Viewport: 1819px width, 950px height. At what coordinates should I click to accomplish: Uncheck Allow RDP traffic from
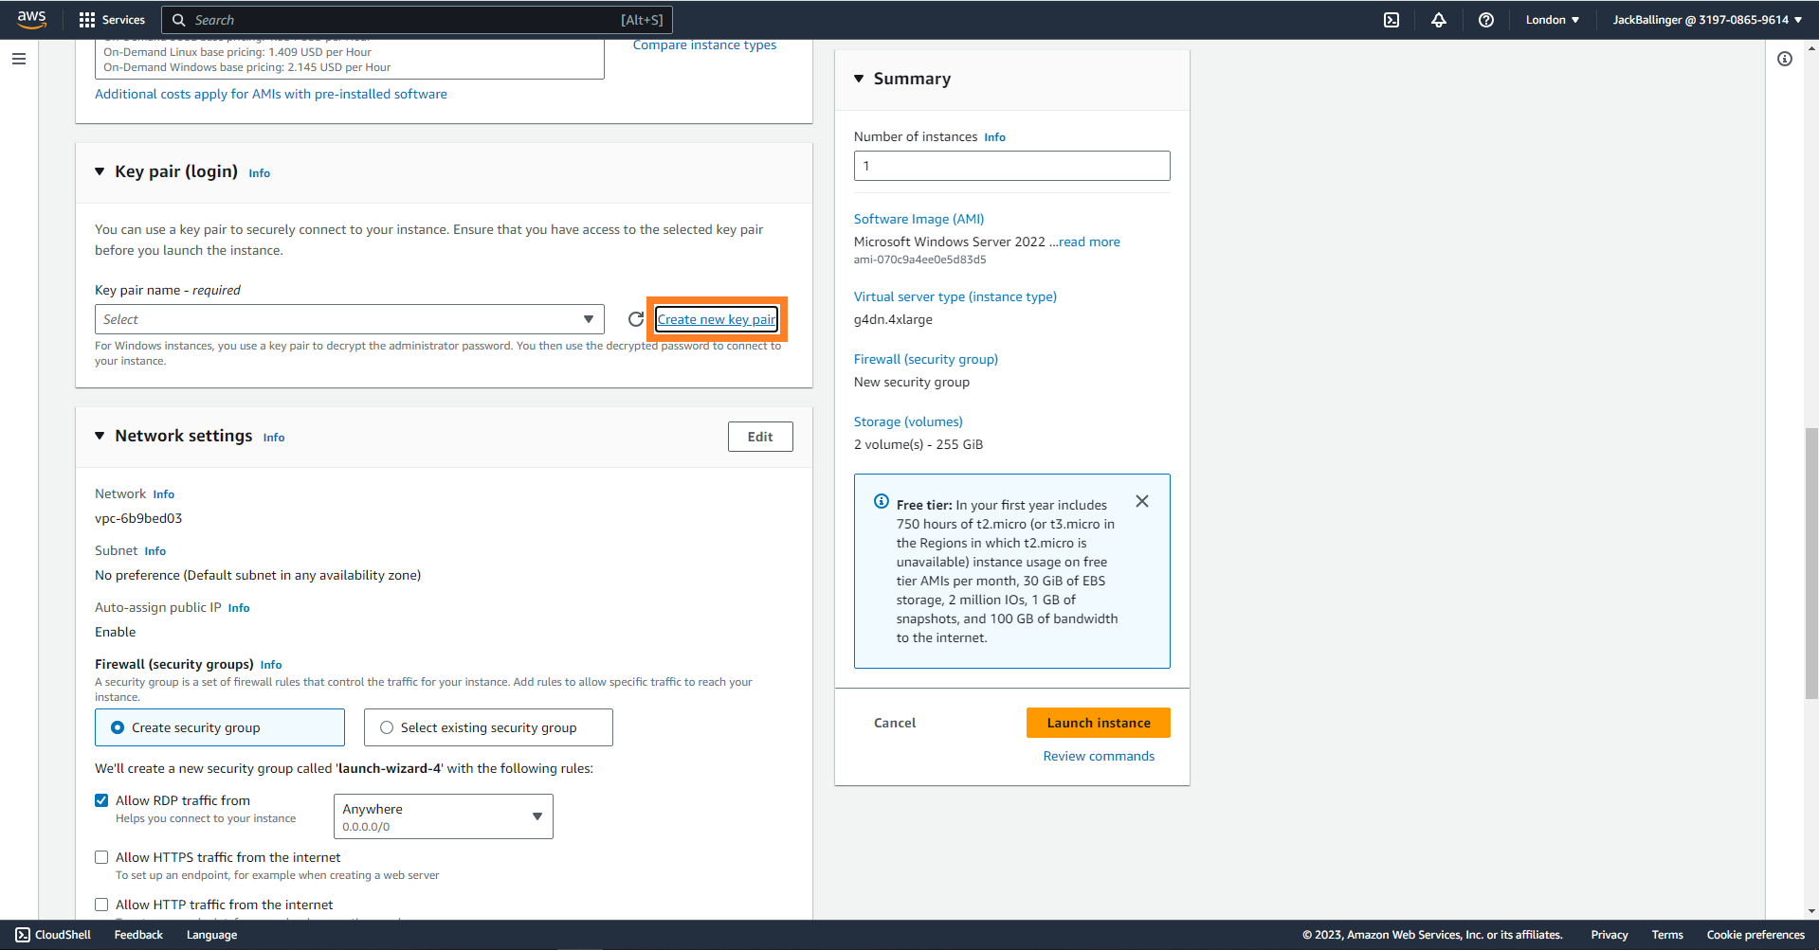(101, 800)
